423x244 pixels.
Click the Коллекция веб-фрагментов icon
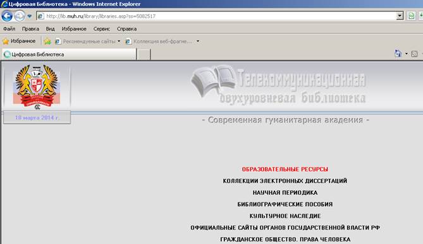[x=128, y=41]
